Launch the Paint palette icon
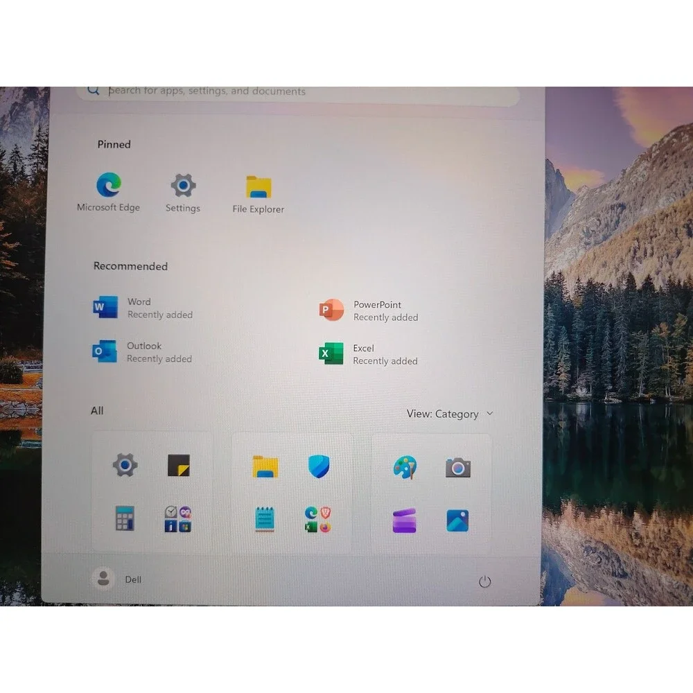693x693 pixels. 405,468
